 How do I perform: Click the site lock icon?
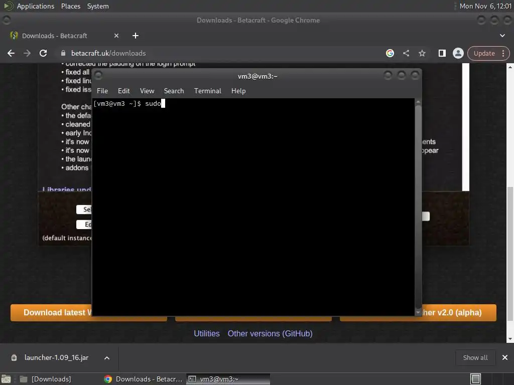coord(63,53)
